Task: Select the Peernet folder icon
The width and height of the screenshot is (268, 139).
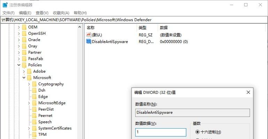Action: 35,116
